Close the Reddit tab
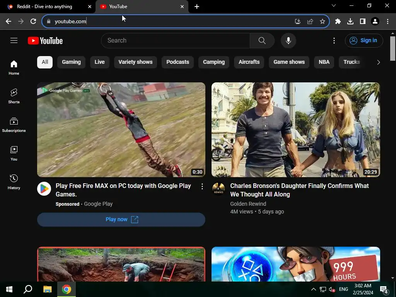This screenshot has height=297, width=396. click(90, 7)
